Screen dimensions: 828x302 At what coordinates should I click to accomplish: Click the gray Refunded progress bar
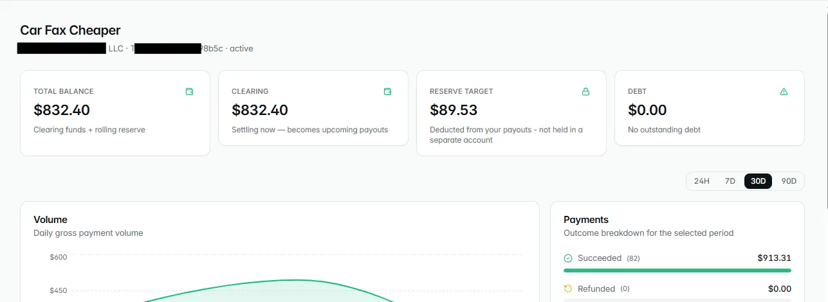[x=677, y=300]
